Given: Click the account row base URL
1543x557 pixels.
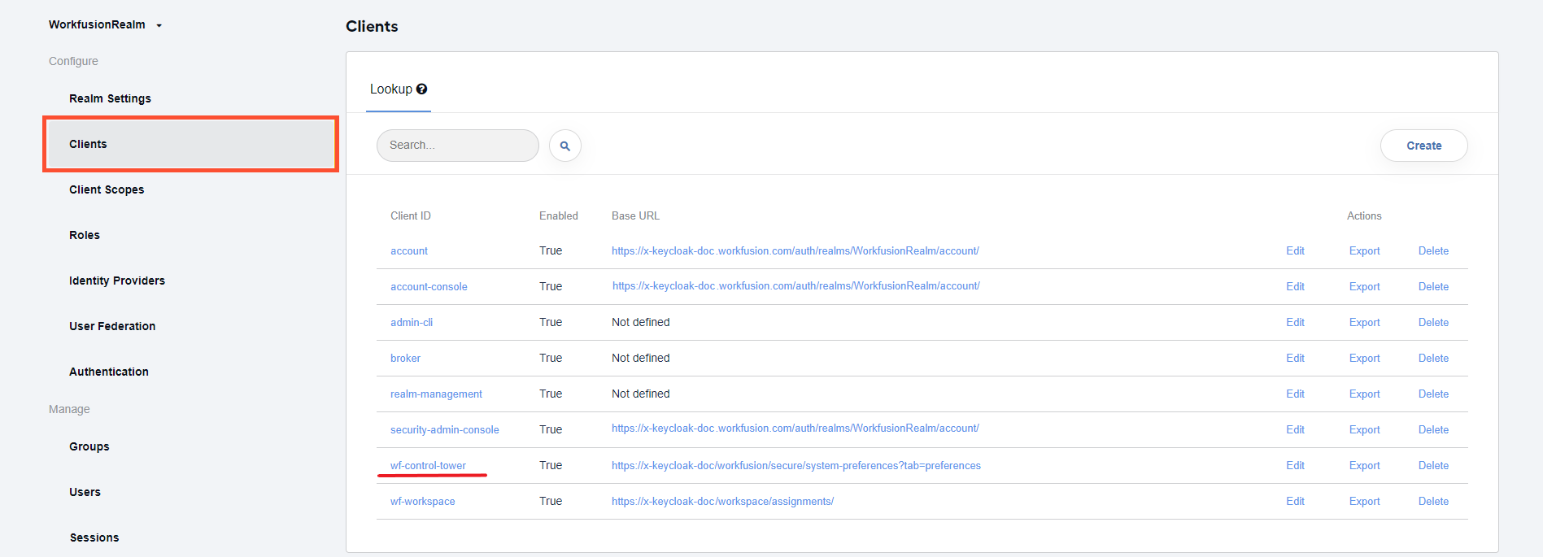Looking at the screenshot, I should click(795, 251).
